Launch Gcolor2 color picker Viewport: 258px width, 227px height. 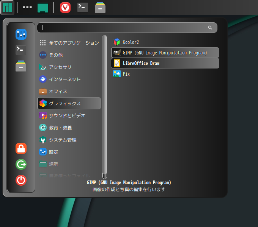(165, 42)
